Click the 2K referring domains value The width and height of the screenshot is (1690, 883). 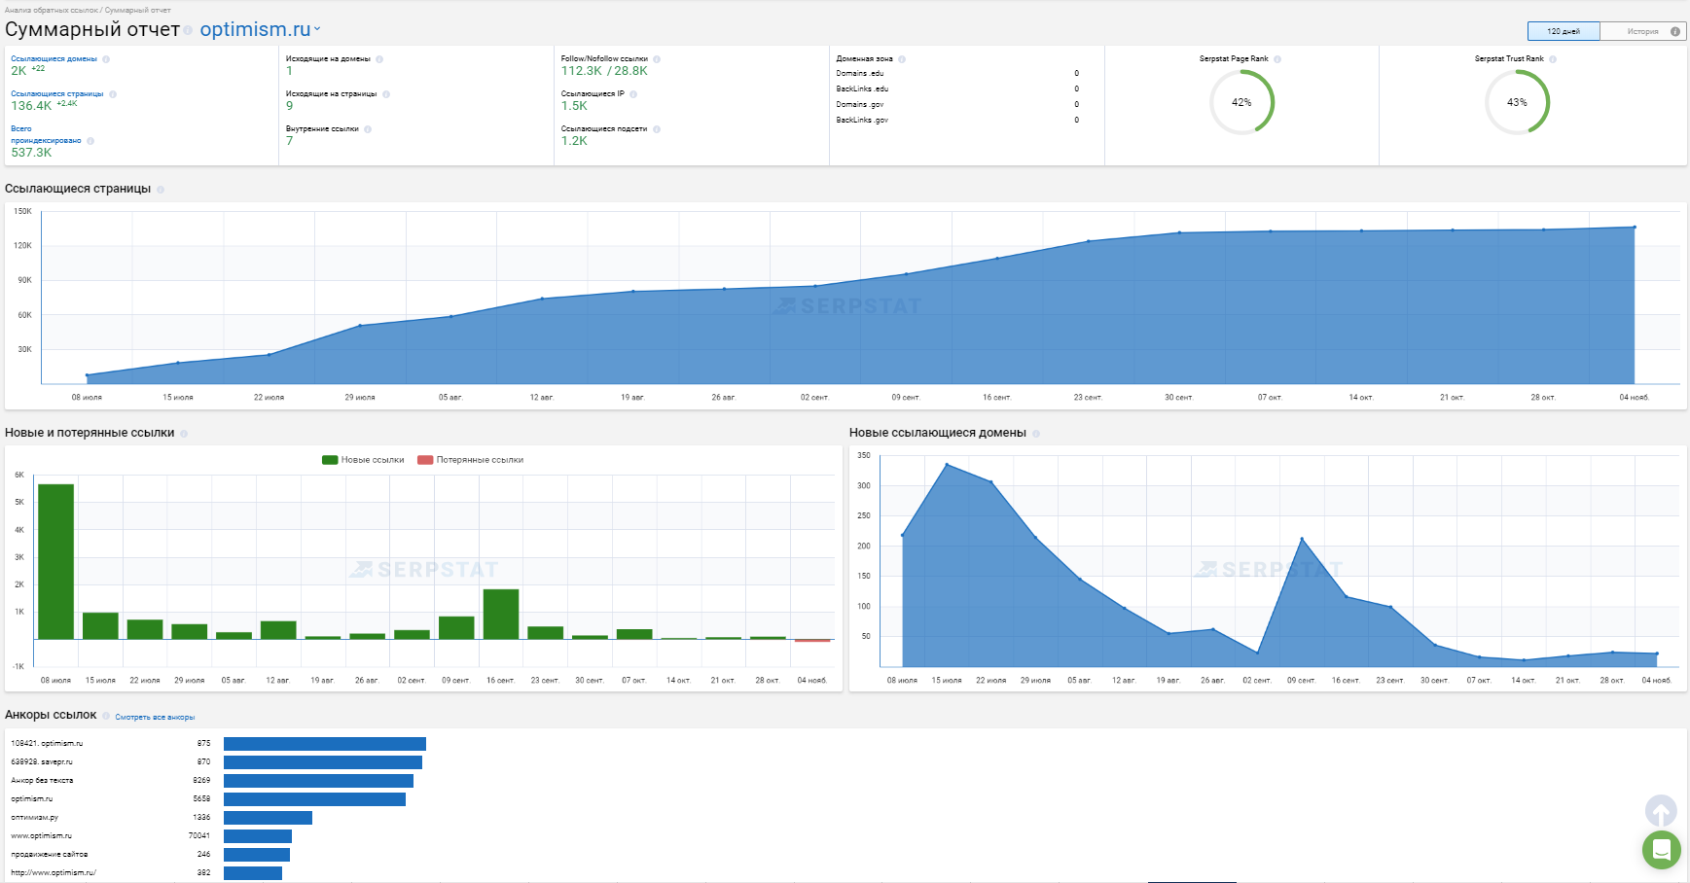pos(18,71)
